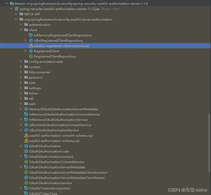Collapse the client package
This screenshot has width=211, height=195.
(x=21, y=30)
